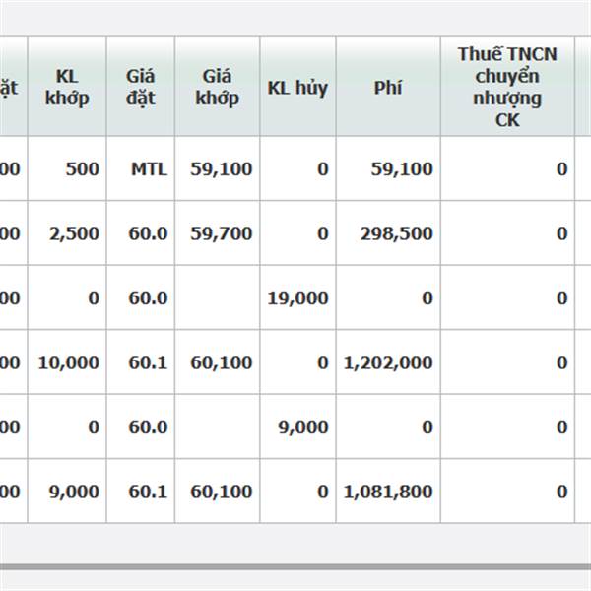Select Giá đặt 60.0 in the 2,500 row
The width and height of the screenshot is (591, 591).
click(141, 232)
